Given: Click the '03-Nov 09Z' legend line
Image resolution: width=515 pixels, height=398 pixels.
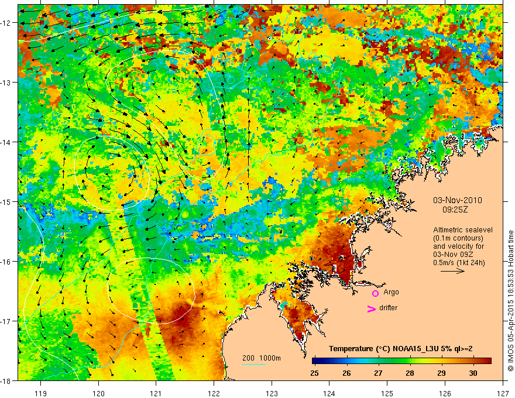Looking at the screenshot, I should click(x=452, y=255).
